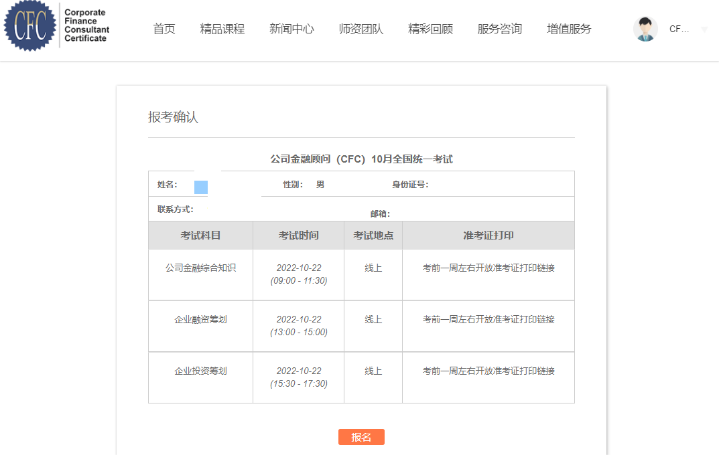Image resolution: width=719 pixels, height=455 pixels.
Task: Click the CF... username text
Action: (x=679, y=29)
